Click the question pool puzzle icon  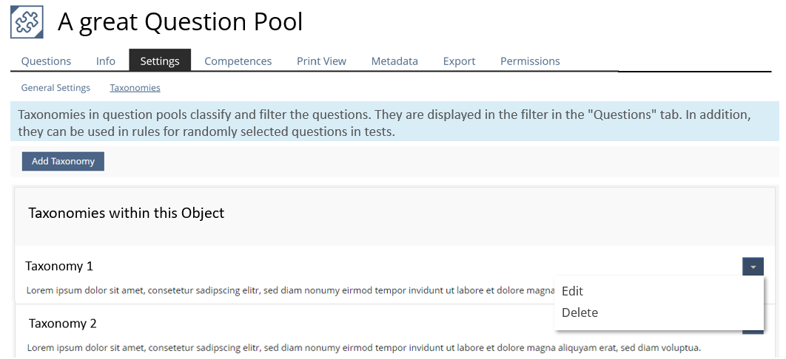pos(27,22)
